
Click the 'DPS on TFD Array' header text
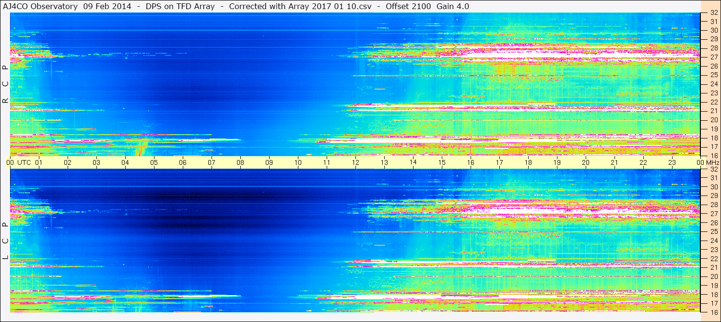coord(180,6)
